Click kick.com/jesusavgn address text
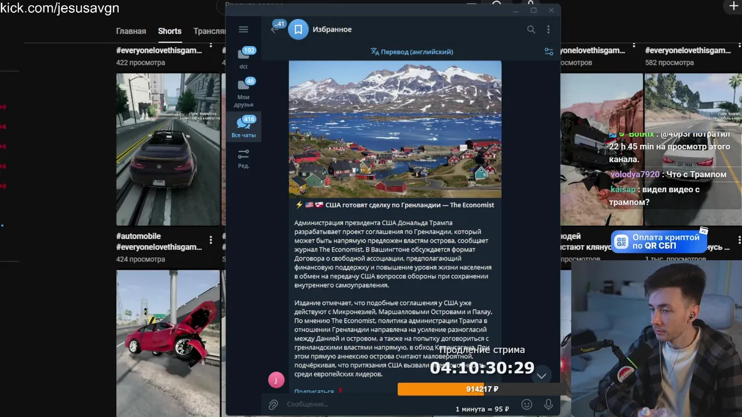 tap(60, 8)
